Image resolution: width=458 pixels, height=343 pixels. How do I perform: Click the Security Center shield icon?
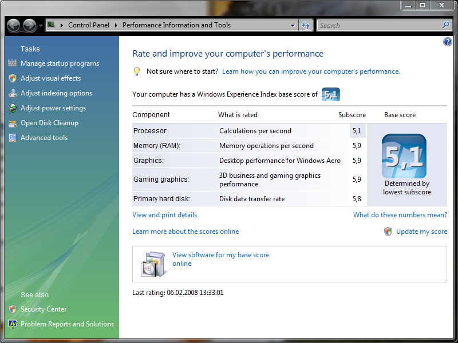12,309
